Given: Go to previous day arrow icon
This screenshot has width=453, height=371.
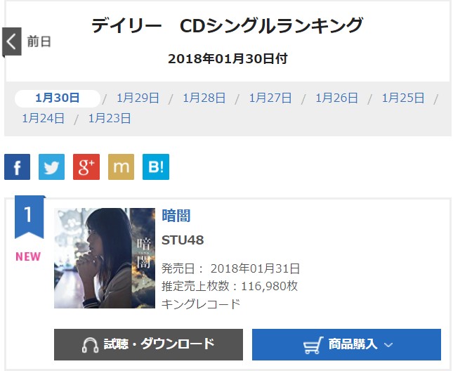Looking at the screenshot, I should (x=11, y=42).
